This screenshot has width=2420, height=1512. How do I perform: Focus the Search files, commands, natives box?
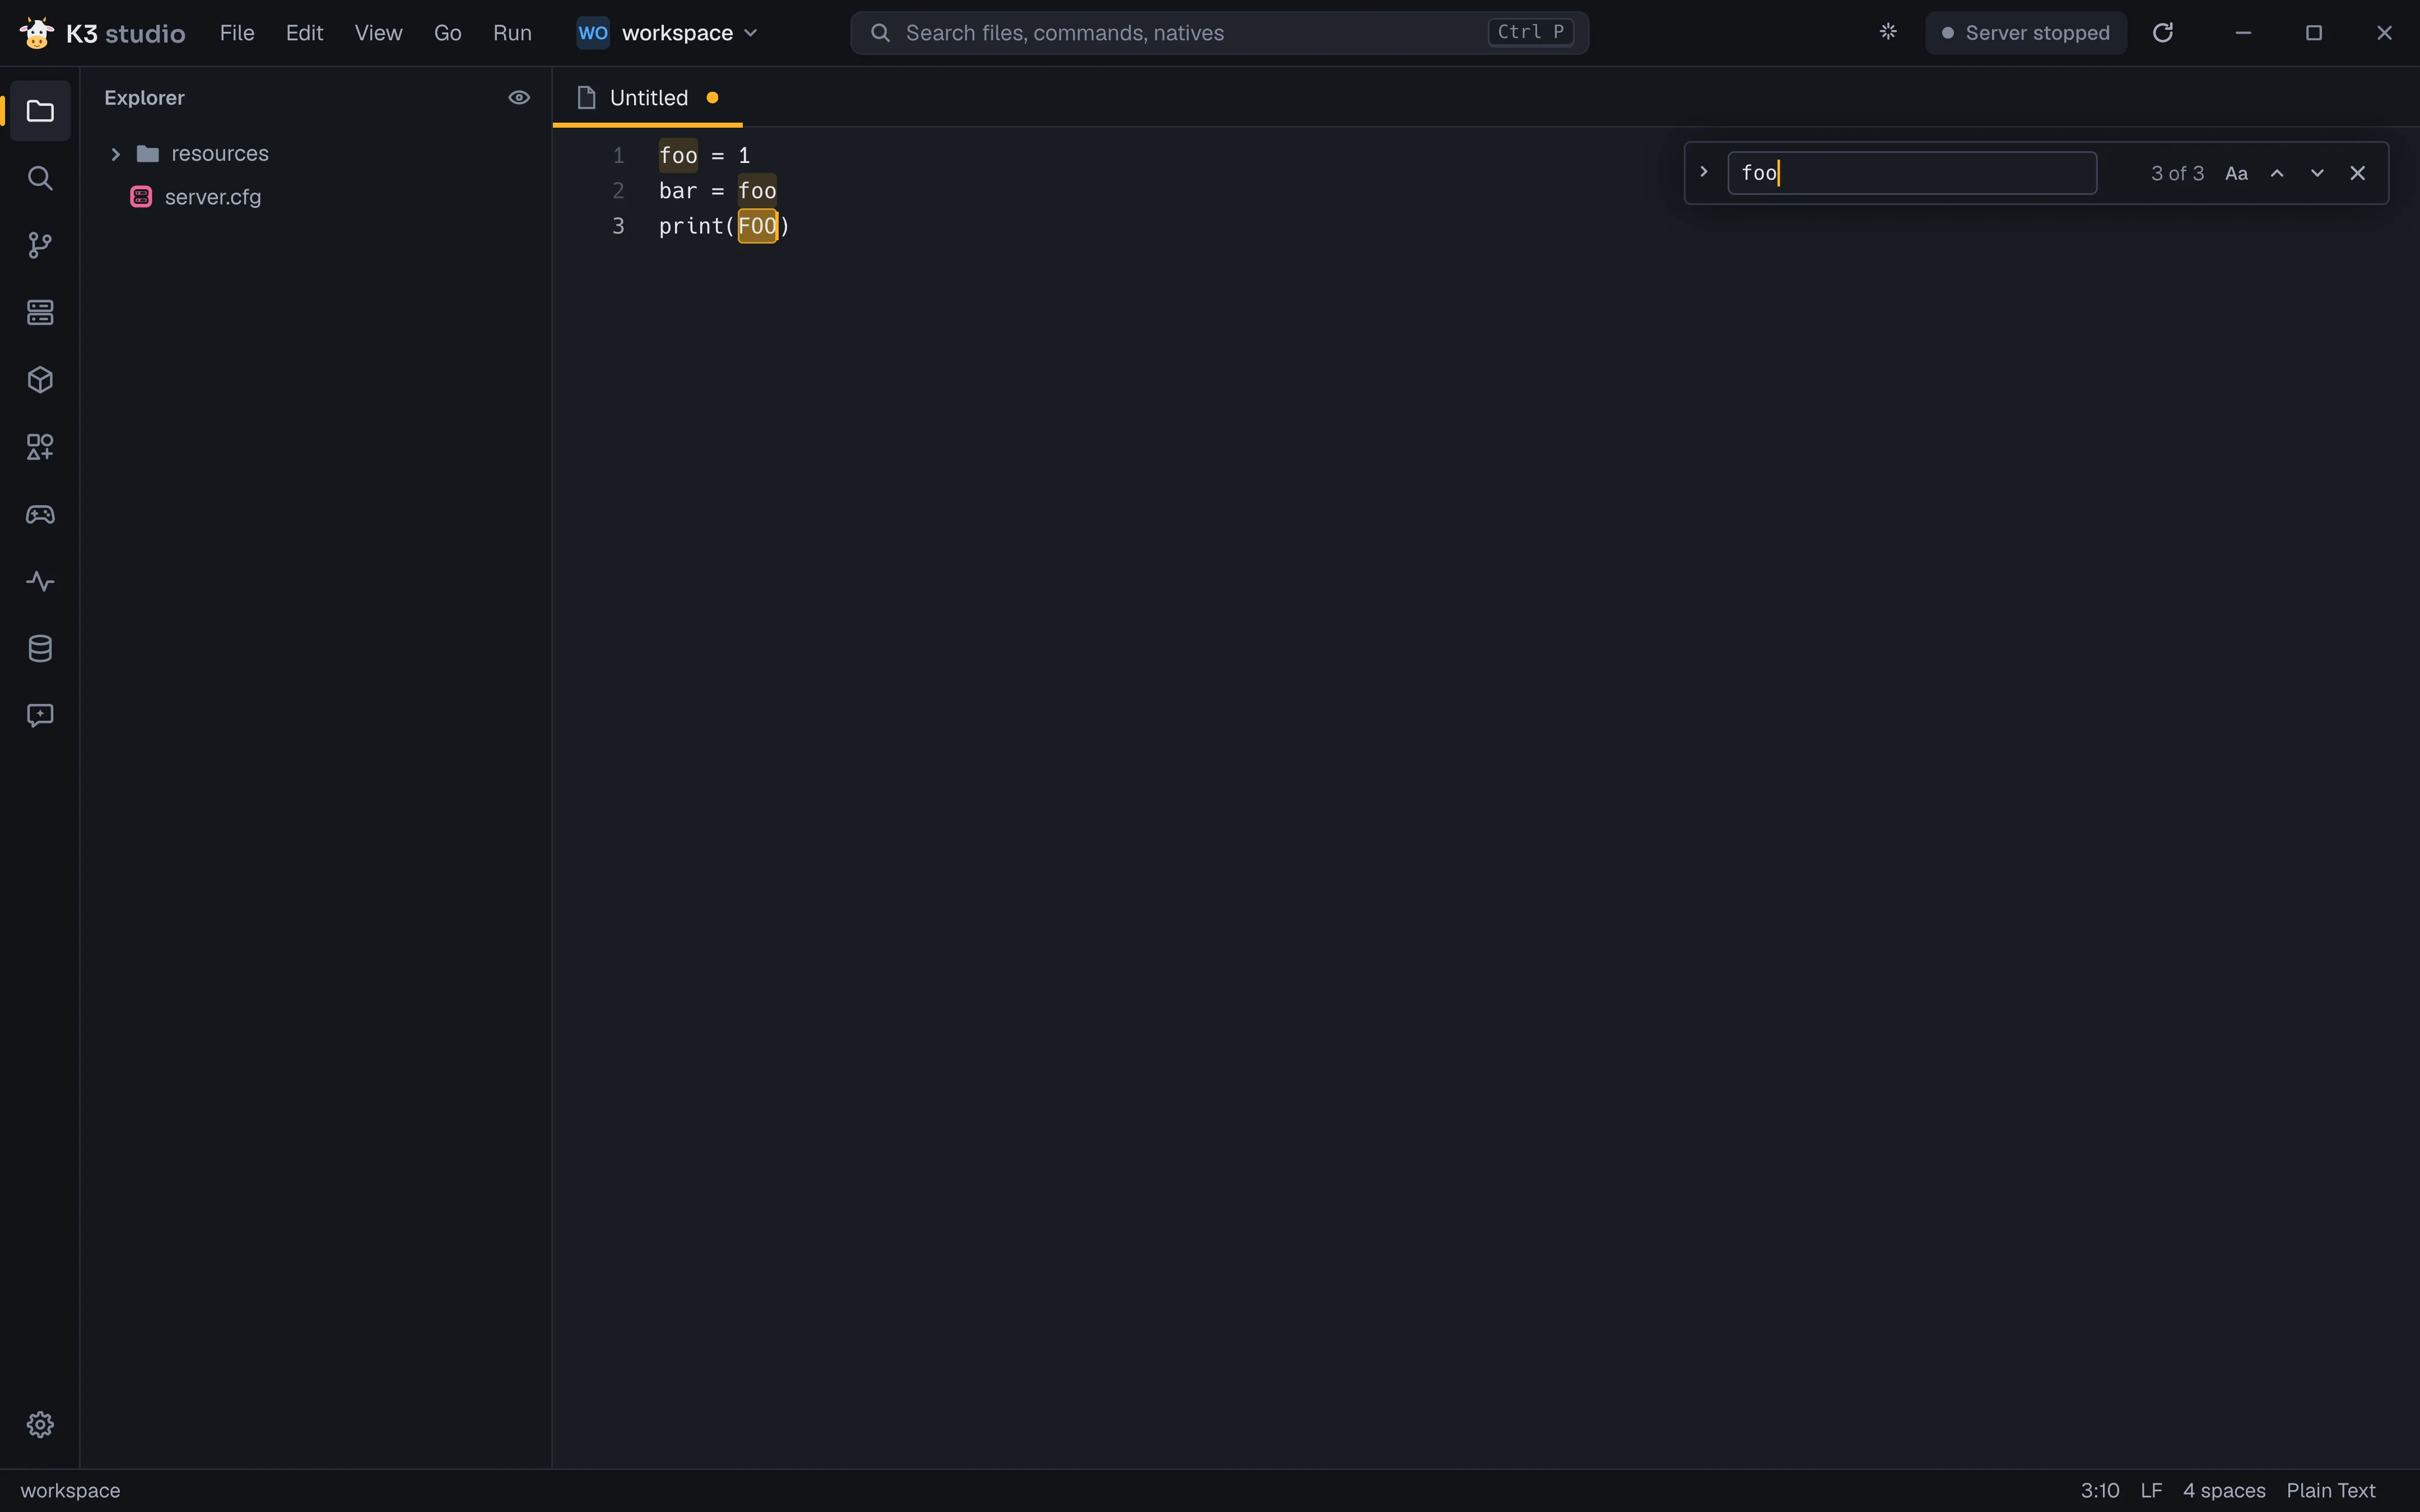tap(1219, 33)
